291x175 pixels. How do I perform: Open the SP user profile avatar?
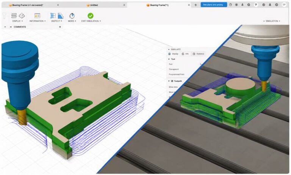(284, 5)
